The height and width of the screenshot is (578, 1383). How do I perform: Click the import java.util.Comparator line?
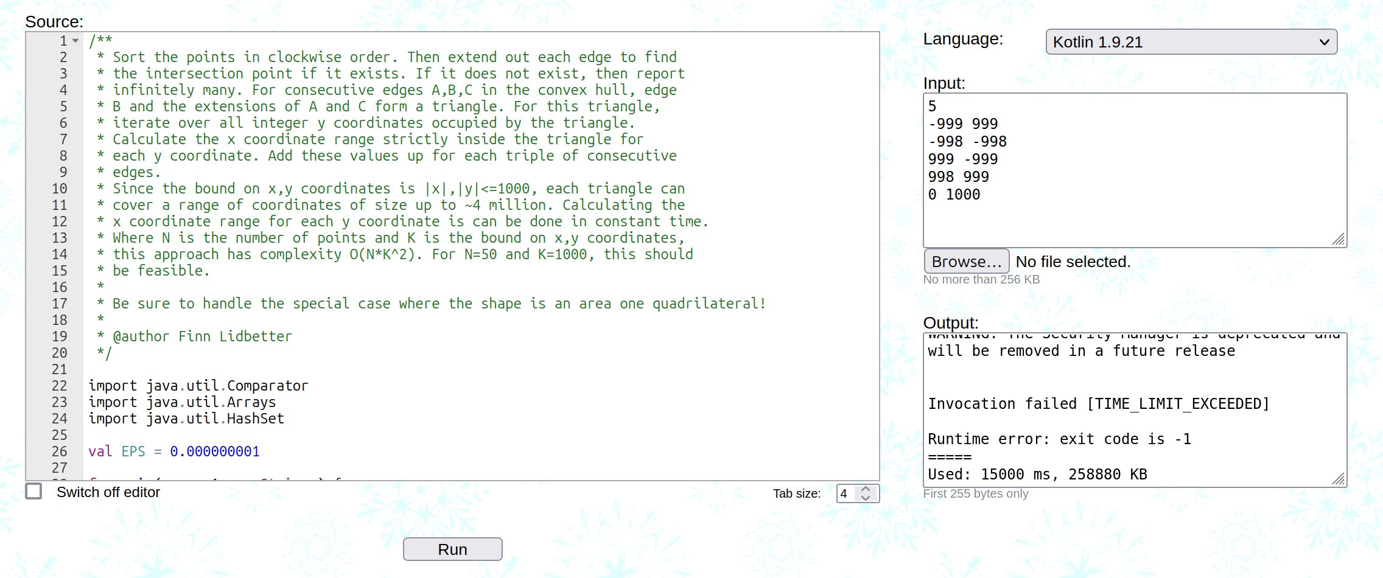tap(198, 386)
